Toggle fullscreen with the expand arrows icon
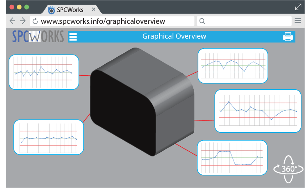 click(298, 7)
